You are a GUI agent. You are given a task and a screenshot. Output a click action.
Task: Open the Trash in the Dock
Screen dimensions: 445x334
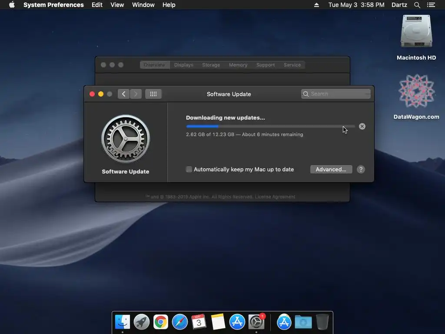[x=322, y=322]
